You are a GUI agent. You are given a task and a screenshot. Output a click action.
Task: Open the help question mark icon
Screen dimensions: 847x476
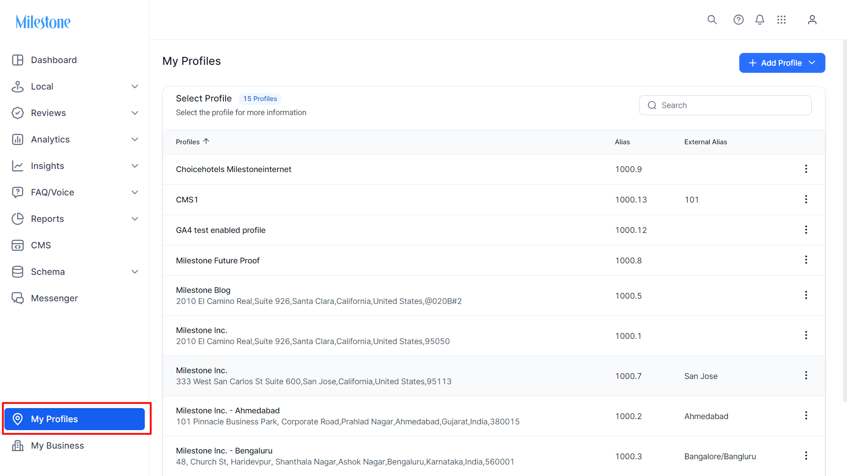point(738,20)
